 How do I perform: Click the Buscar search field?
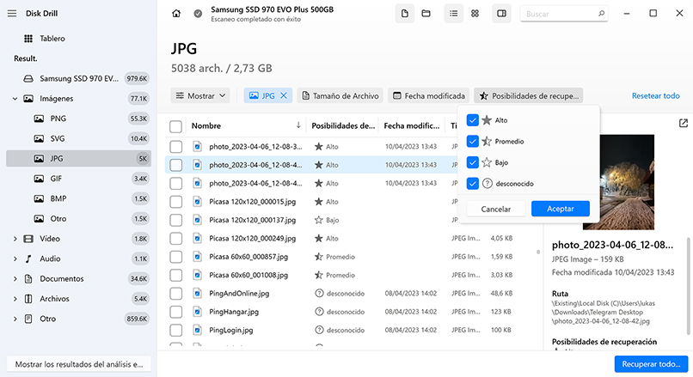click(x=564, y=14)
